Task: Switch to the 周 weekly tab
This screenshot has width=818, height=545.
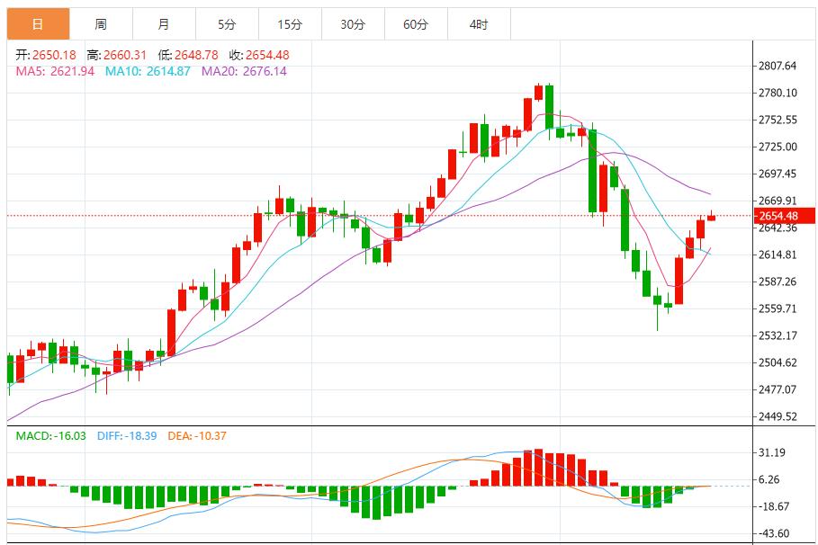Action: coord(100,24)
